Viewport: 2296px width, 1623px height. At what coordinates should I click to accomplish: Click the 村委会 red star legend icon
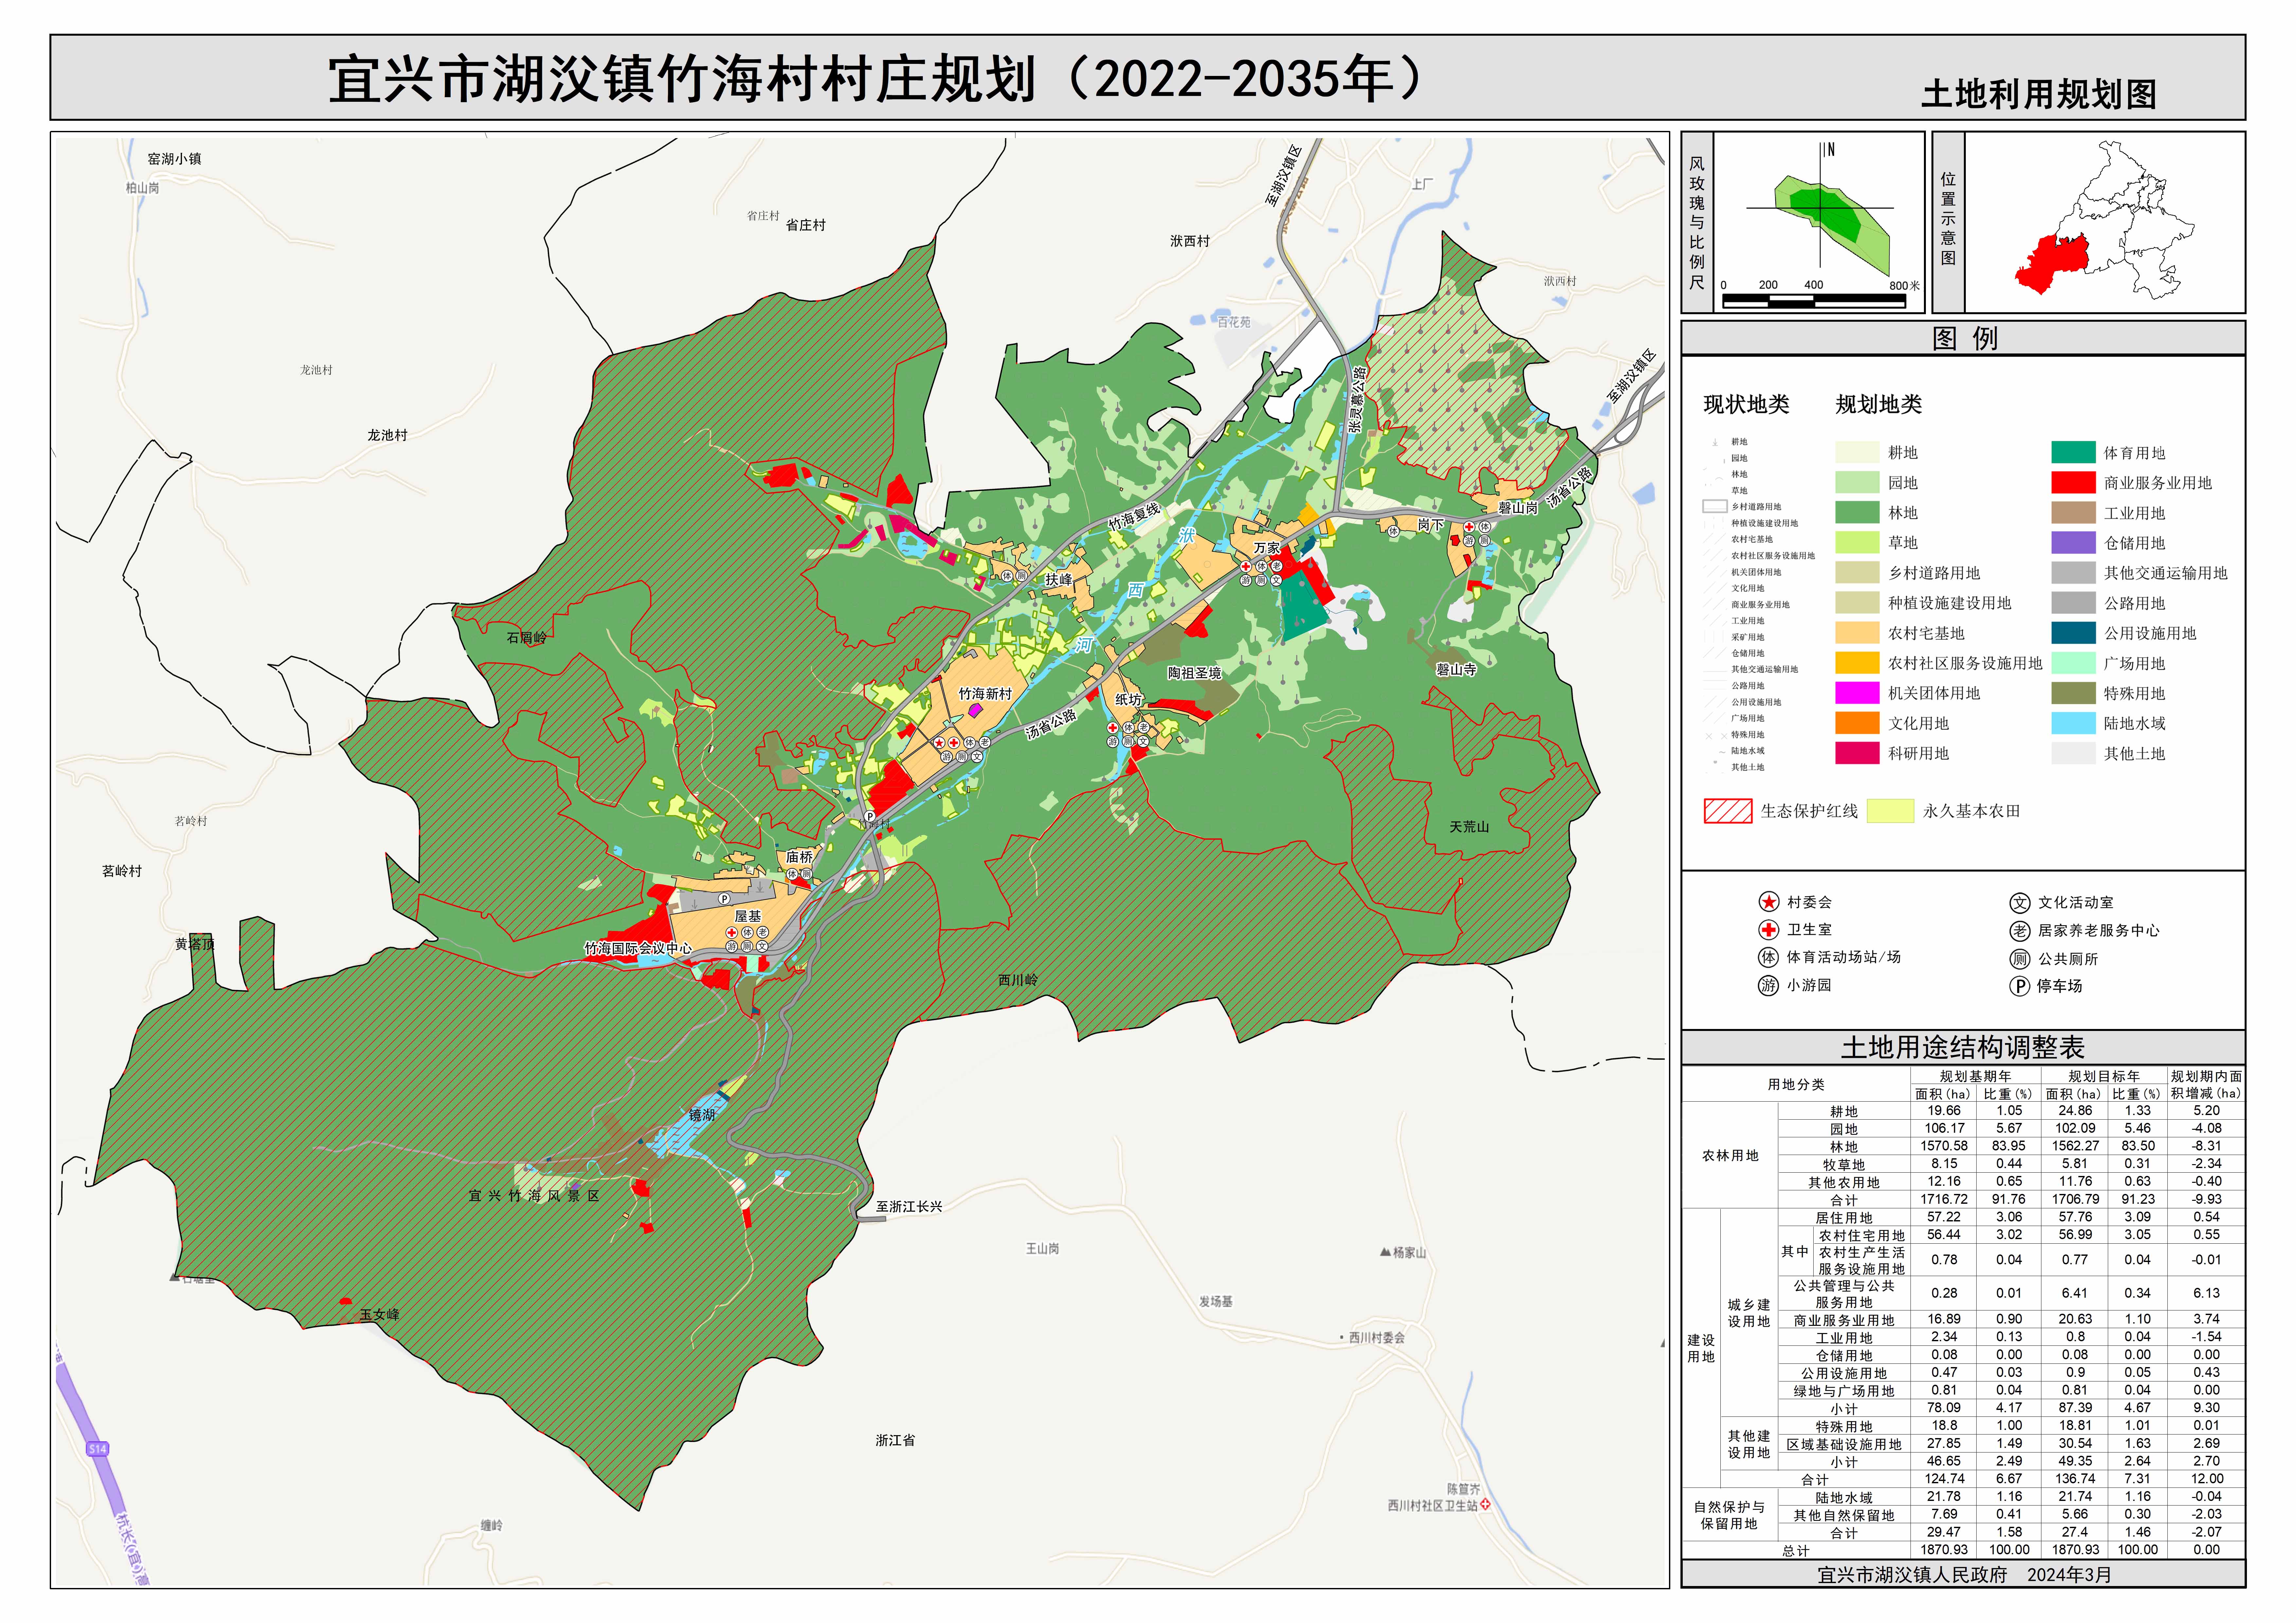(1769, 902)
